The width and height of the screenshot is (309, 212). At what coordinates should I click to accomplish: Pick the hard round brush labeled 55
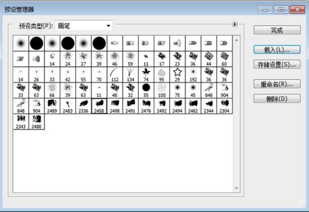tap(146, 90)
